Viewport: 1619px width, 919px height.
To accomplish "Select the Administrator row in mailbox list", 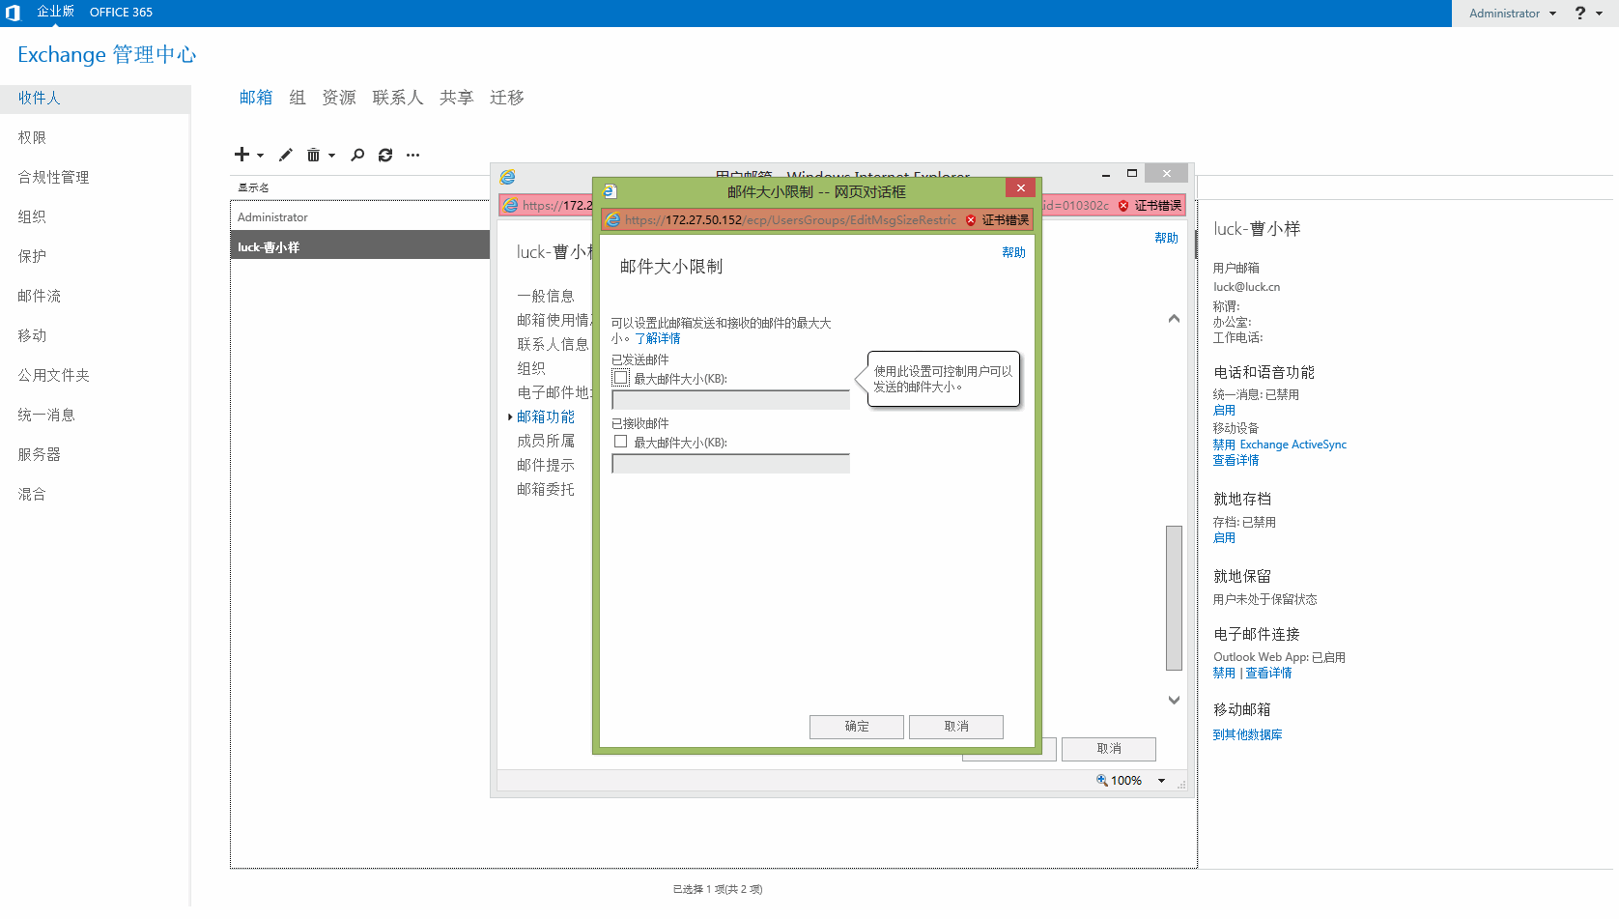I will coord(360,217).
